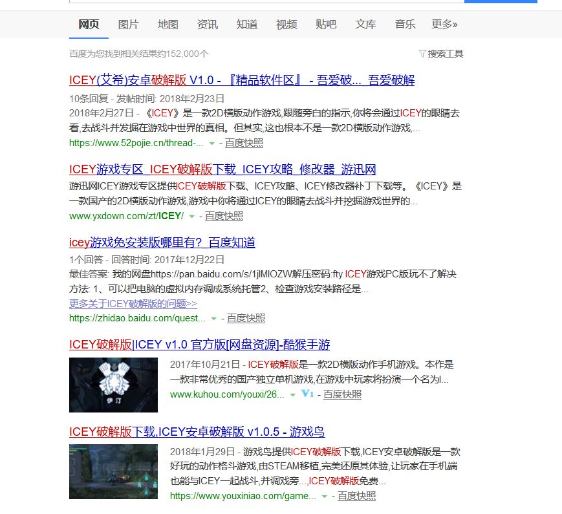Open the 文库 tab
Viewport: 562px width, 514px height.
365,25
